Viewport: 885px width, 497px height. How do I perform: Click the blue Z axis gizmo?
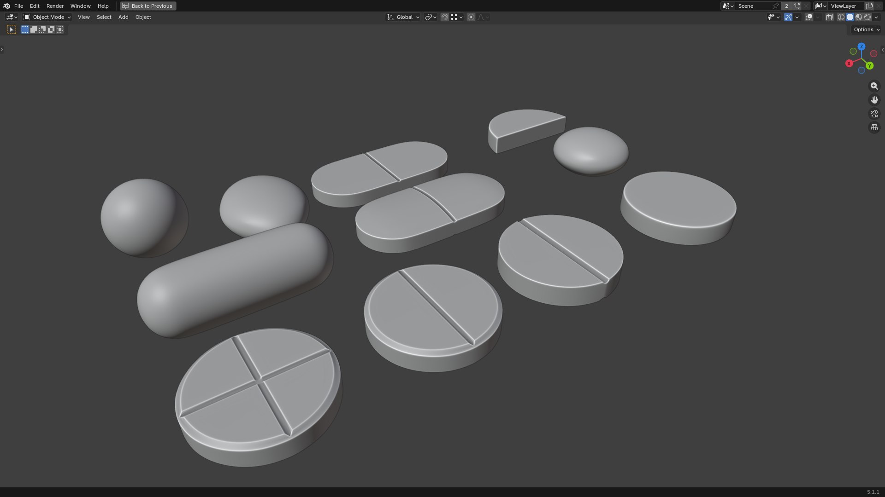pyautogui.click(x=861, y=46)
